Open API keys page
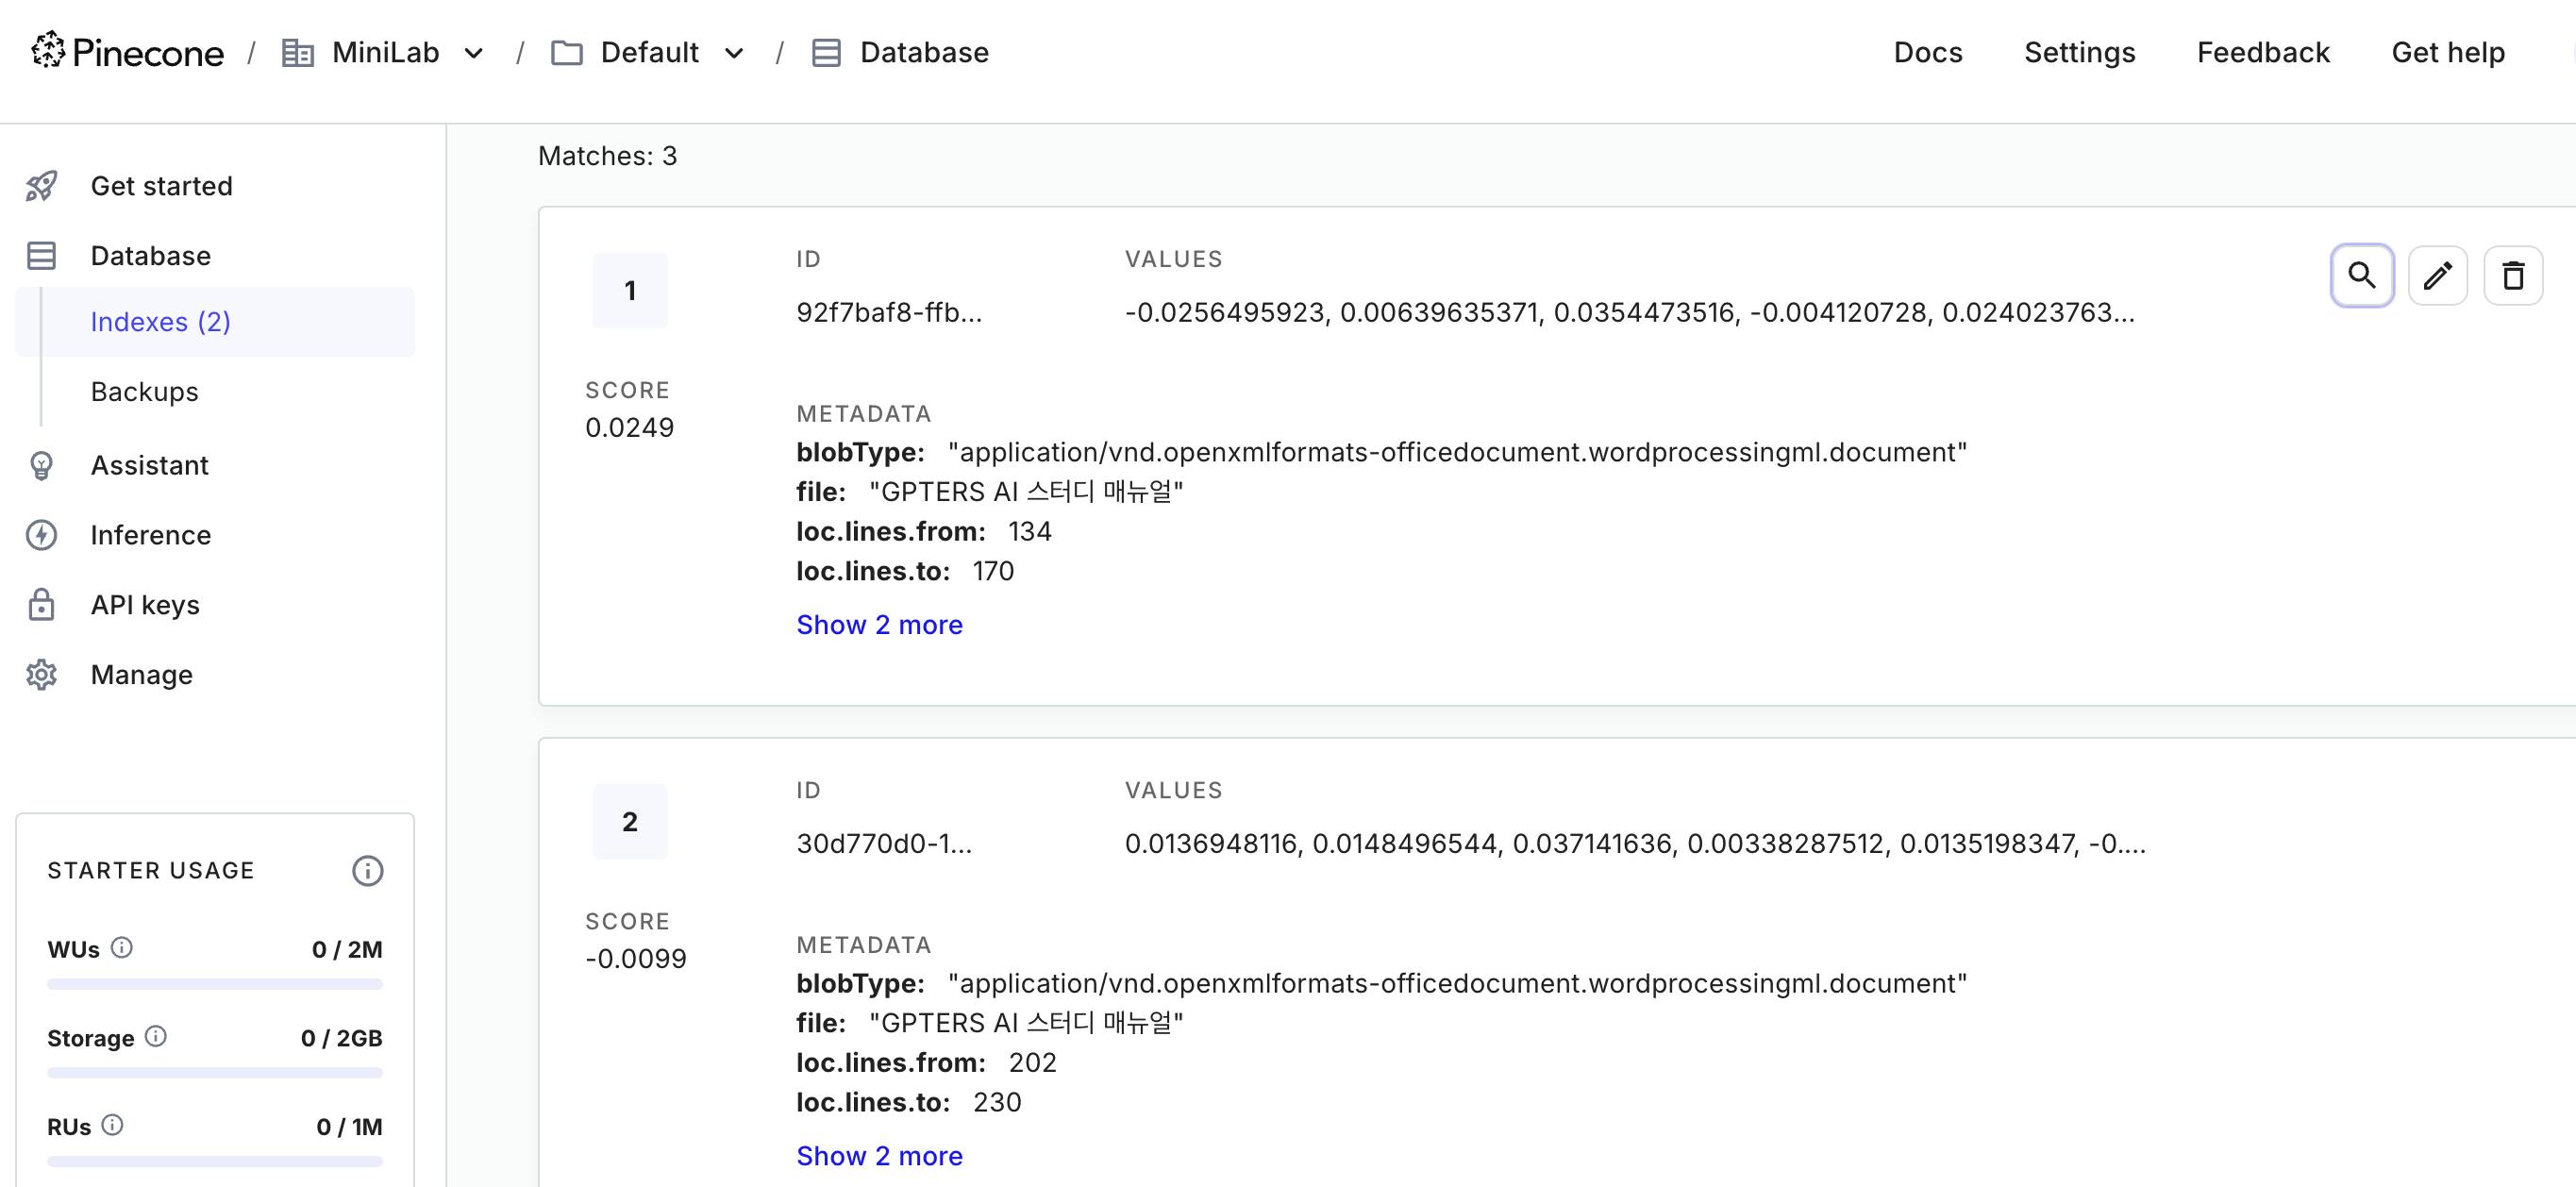 tap(145, 605)
